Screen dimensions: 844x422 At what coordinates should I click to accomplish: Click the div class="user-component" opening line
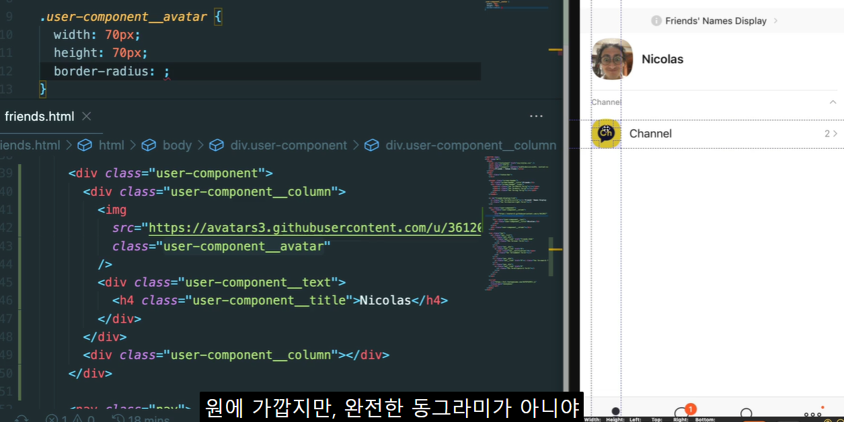[x=170, y=174]
